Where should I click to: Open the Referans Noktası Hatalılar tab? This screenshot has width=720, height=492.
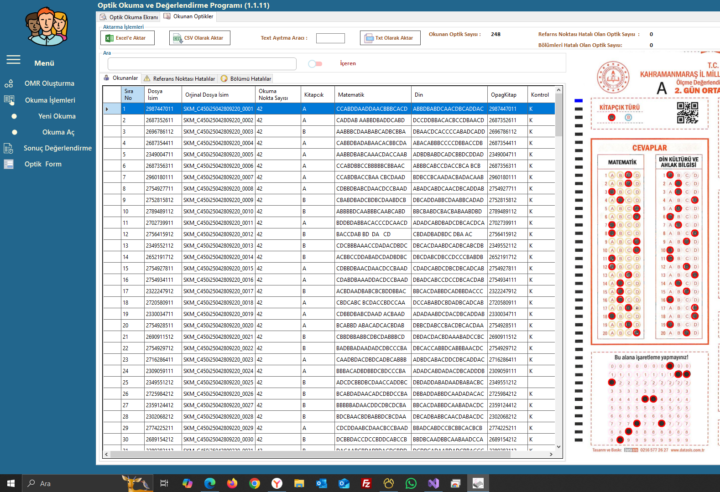pos(180,78)
